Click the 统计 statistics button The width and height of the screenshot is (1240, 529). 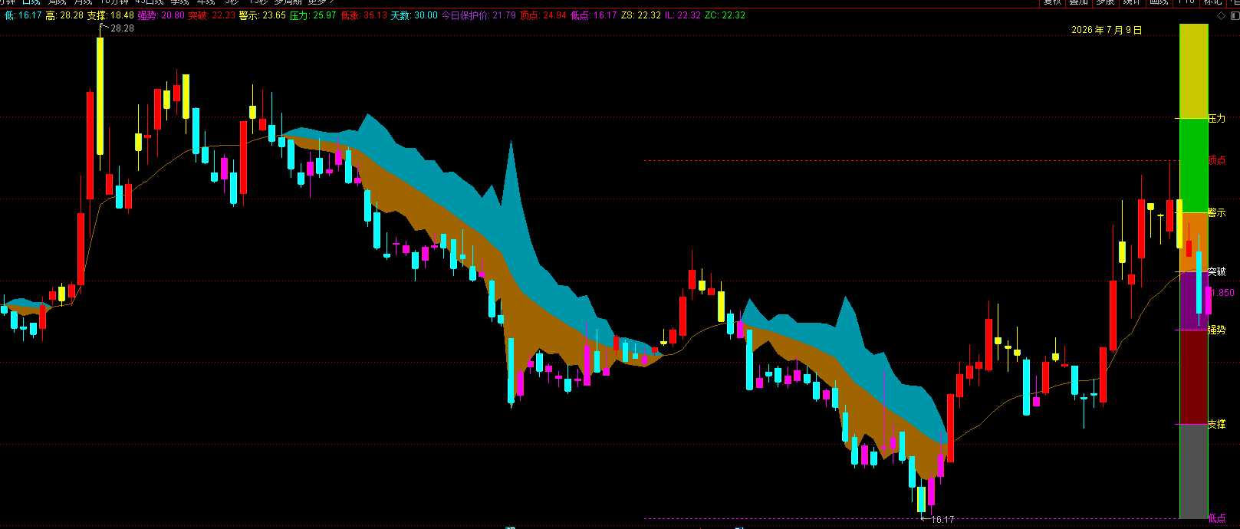[1132, 2]
